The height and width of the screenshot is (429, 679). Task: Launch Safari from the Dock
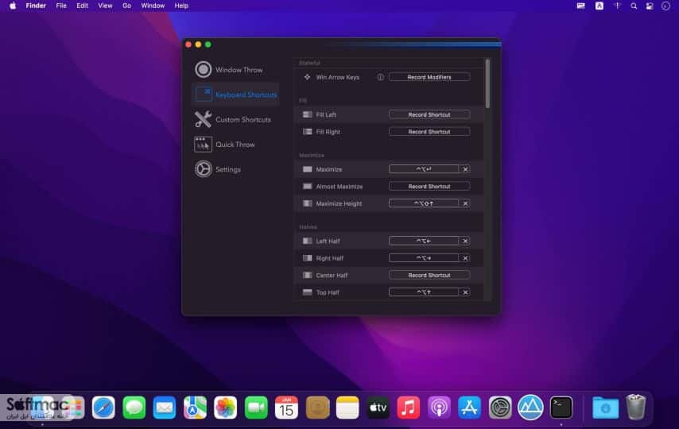(x=103, y=408)
